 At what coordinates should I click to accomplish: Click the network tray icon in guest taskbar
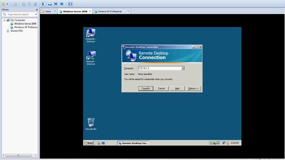224,143
